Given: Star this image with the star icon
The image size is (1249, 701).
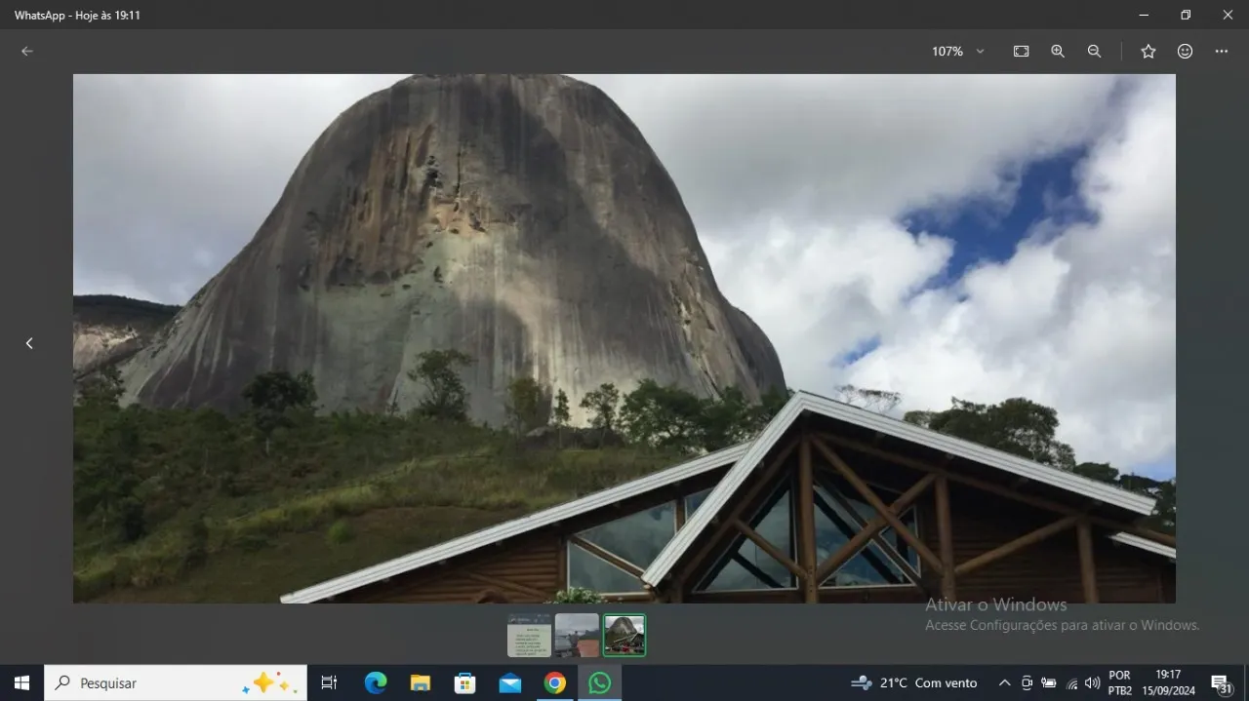Looking at the screenshot, I should [x=1148, y=52].
